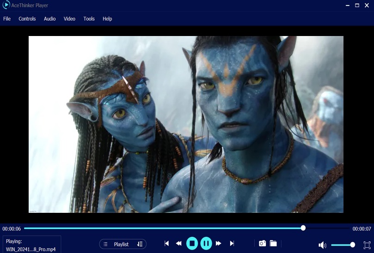Open the Audio menu

coord(49,19)
